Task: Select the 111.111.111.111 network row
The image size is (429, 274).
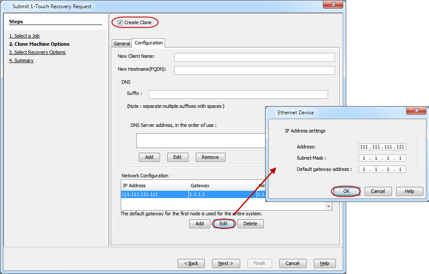Action: pos(154,195)
